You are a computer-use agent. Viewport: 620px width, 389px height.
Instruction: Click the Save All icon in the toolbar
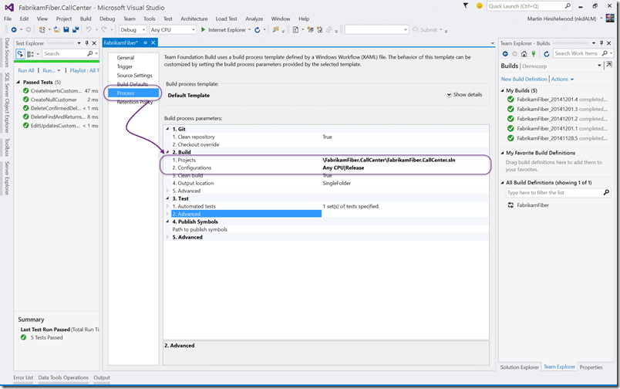(x=75, y=29)
